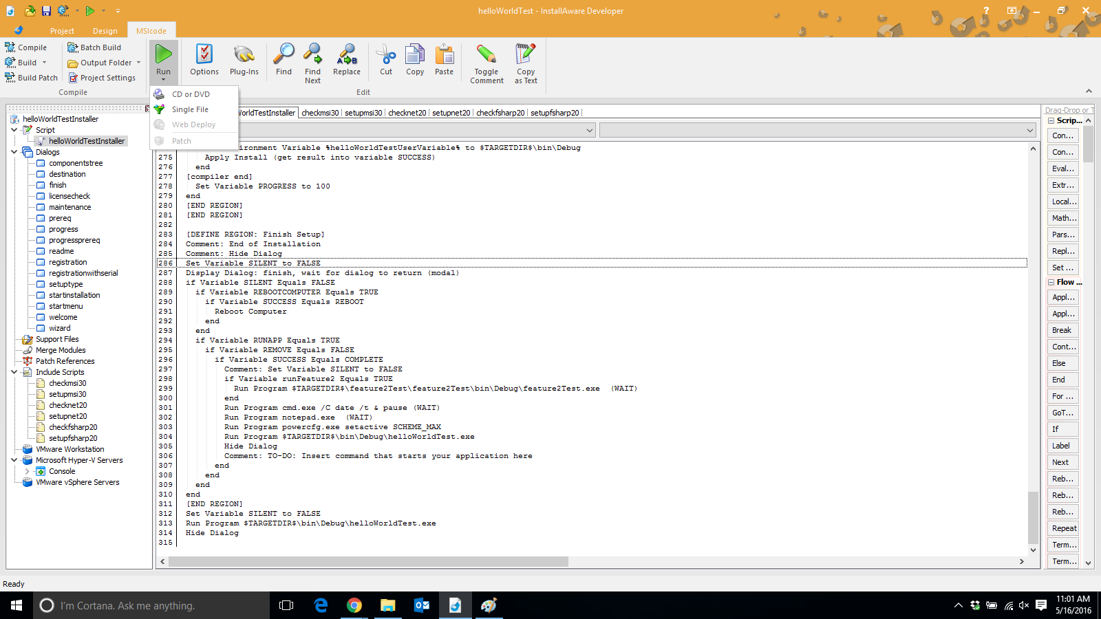Click the code line Reboot Computer
Image resolution: width=1101 pixels, height=619 pixels.
[250, 312]
